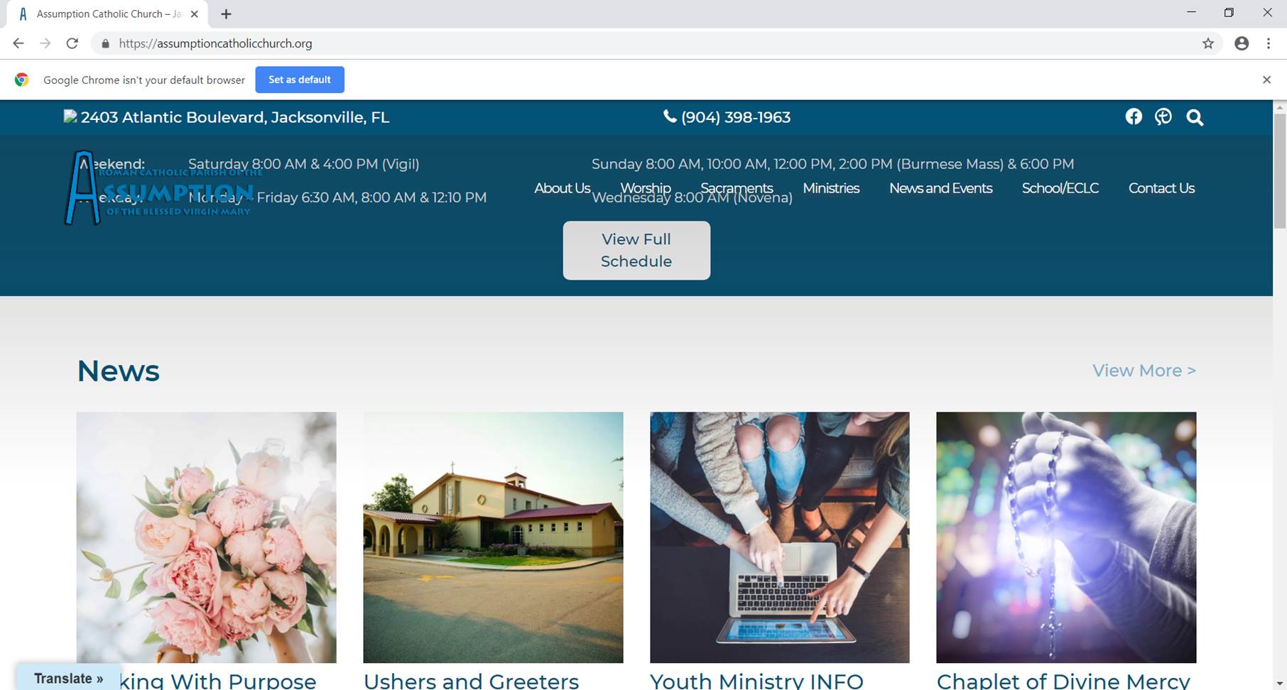Screen dimensions: 1287x690
Task: Click the Set as default button
Action: point(300,80)
